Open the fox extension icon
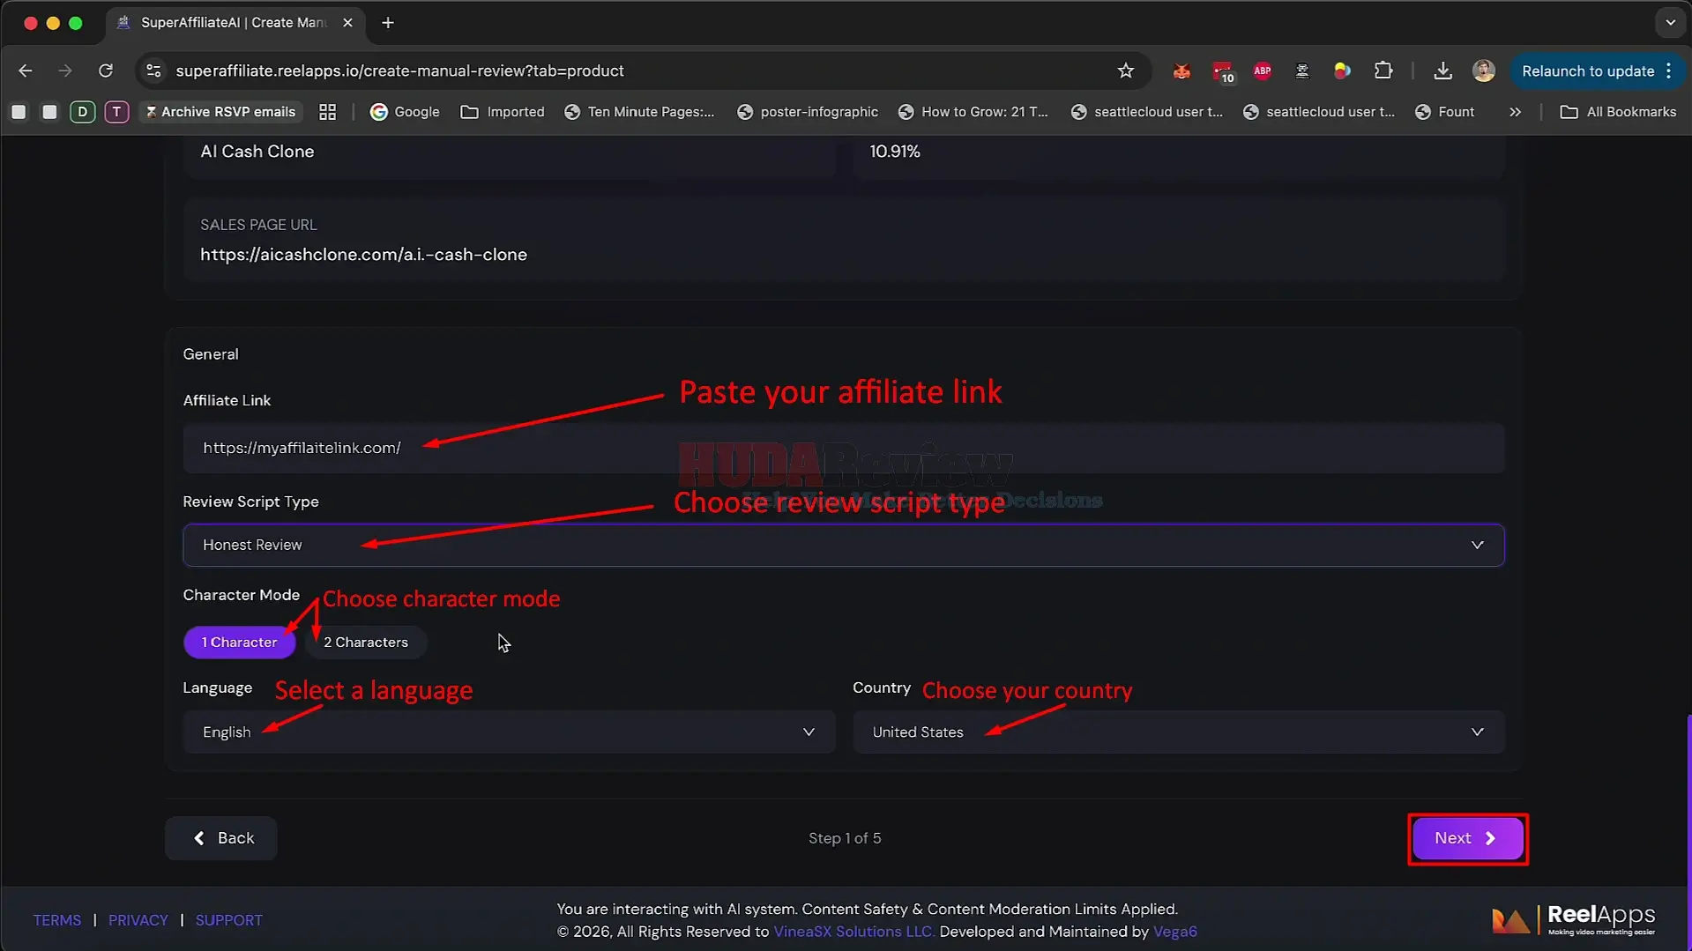Viewport: 1692px width, 951px height. [1181, 71]
